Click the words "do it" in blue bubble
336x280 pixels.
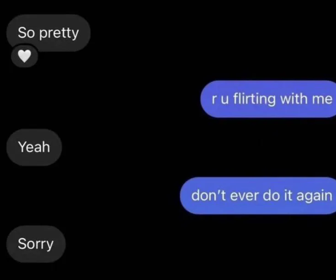pos(277,195)
